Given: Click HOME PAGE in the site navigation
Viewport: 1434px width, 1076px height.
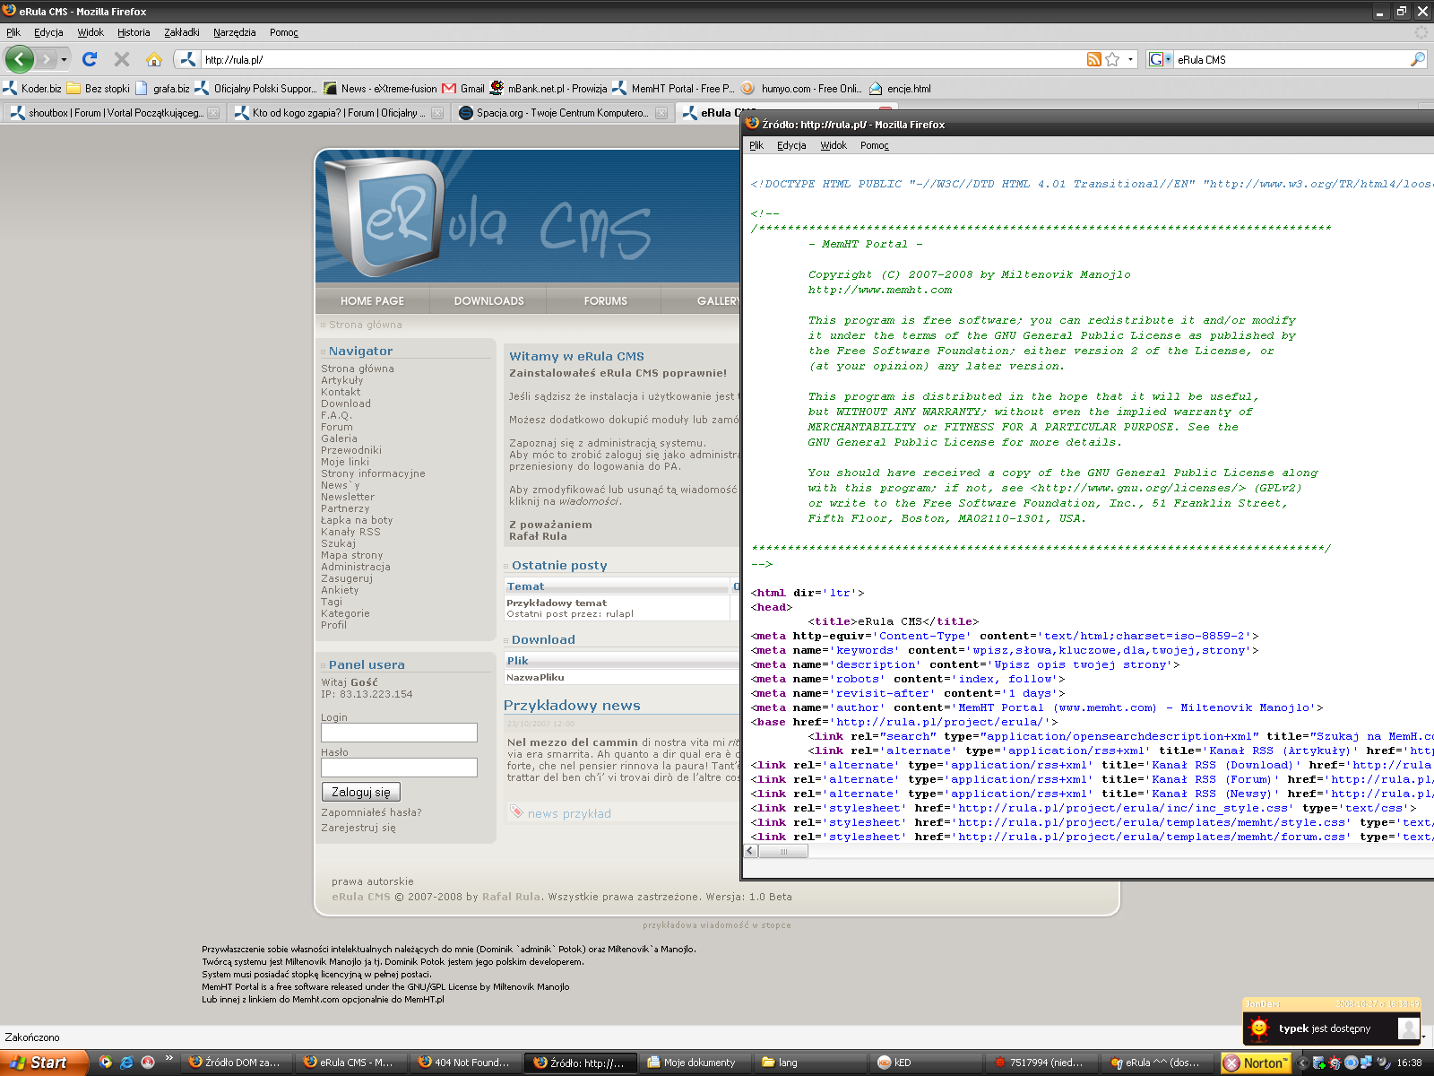Looking at the screenshot, I should [x=372, y=301].
